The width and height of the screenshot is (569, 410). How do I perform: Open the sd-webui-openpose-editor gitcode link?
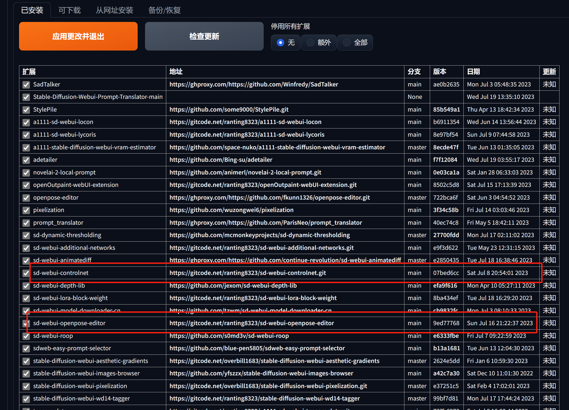252,323
